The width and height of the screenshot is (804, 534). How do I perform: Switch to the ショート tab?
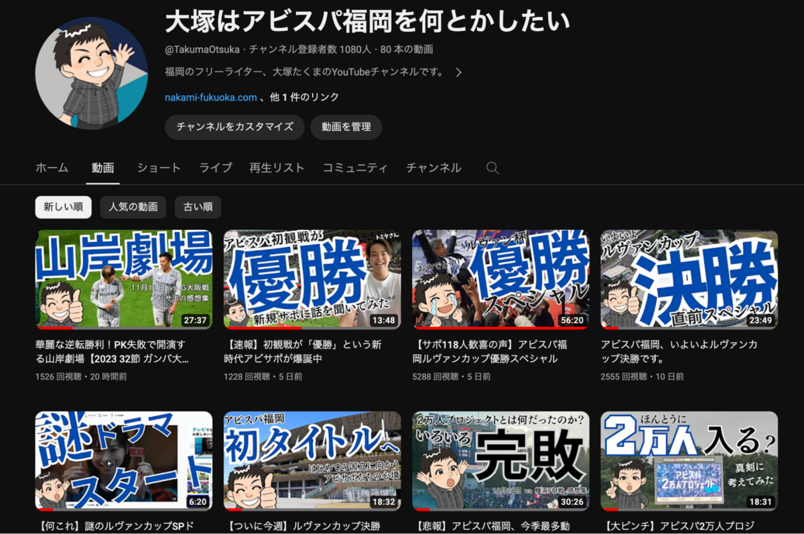(x=159, y=168)
